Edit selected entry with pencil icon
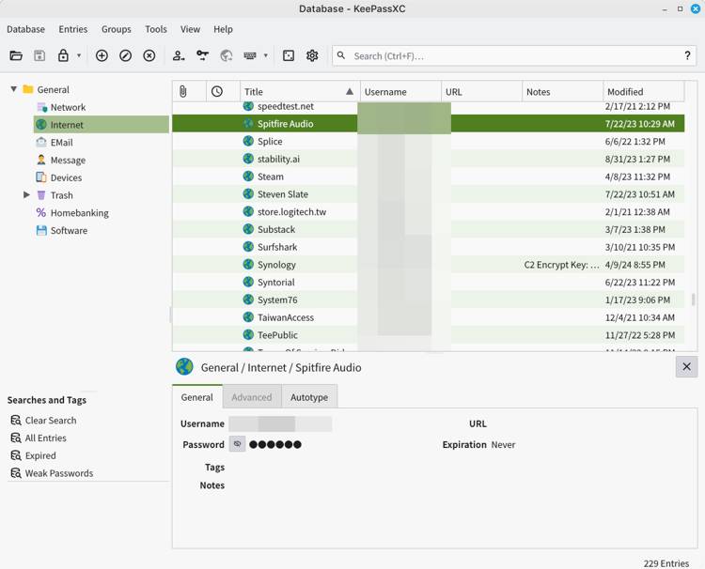 point(125,55)
